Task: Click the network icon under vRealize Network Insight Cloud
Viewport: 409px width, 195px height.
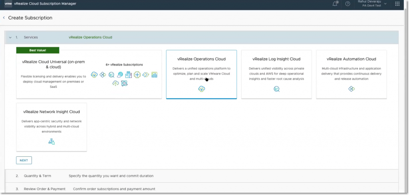Action: 52,142
